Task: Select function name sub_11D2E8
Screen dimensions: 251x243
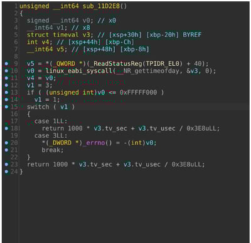Action: pyautogui.click(x=101, y=6)
